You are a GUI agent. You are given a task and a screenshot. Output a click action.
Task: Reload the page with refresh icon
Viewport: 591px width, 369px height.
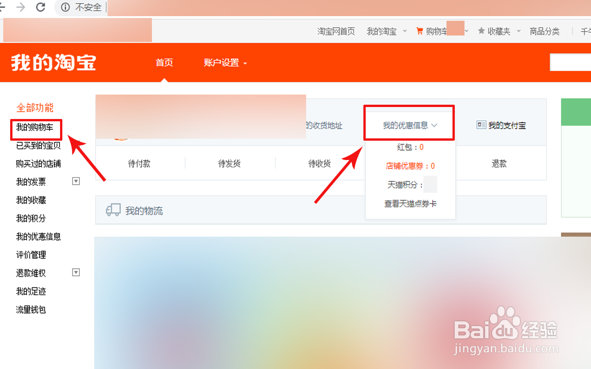point(41,7)
